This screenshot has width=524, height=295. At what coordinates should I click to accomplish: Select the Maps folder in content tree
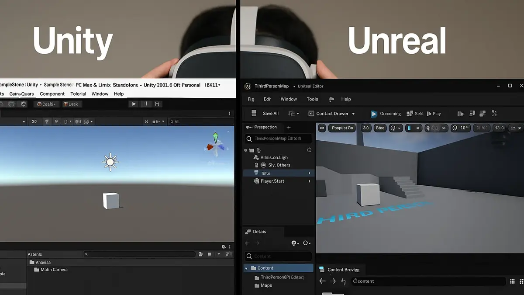(263, 285)
